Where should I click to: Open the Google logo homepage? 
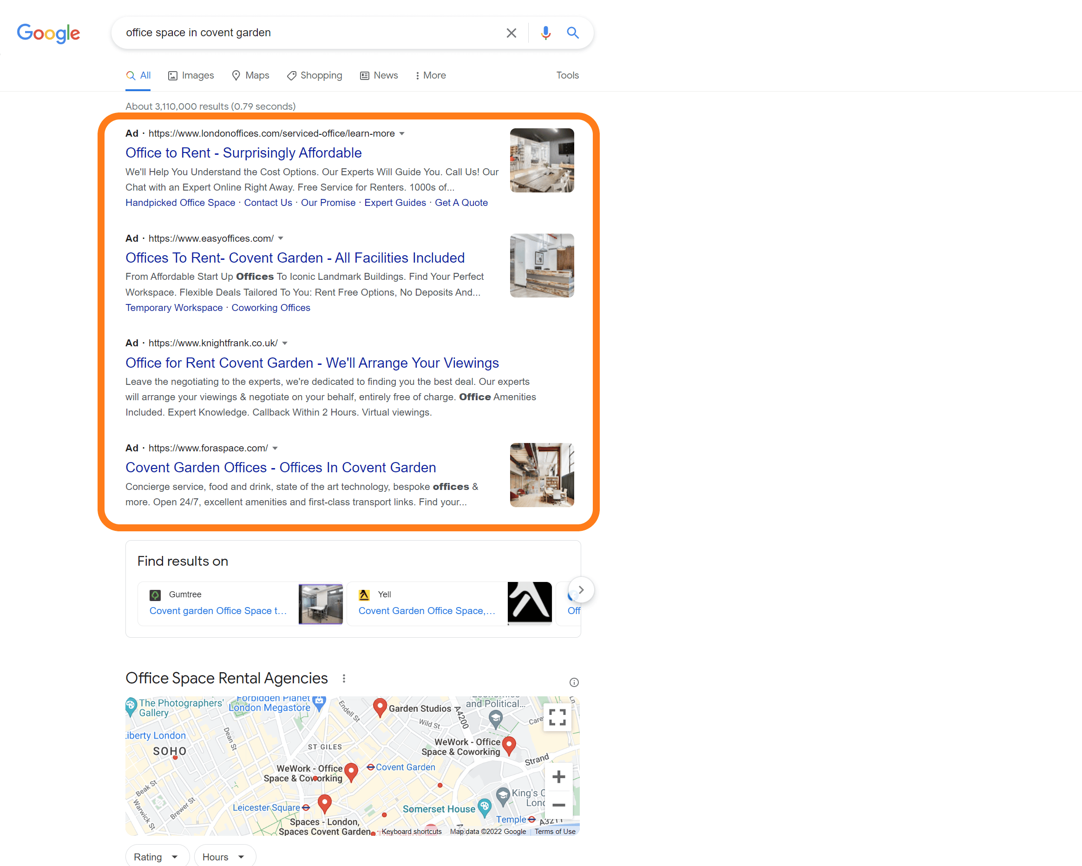(x=48, y=33)
